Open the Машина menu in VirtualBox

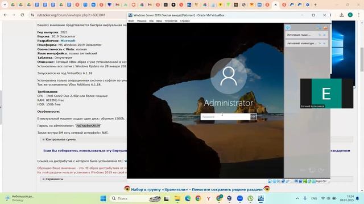tap(142, 21)
